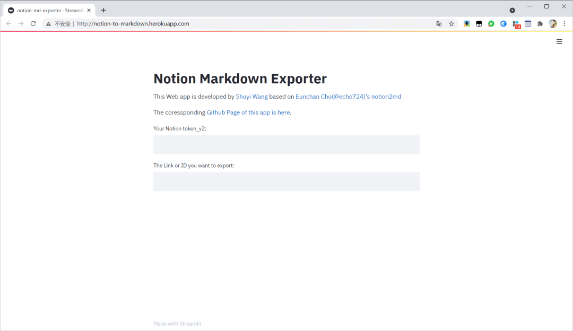
Task: Click the green circle extension icon
Action: click(491, 24)
